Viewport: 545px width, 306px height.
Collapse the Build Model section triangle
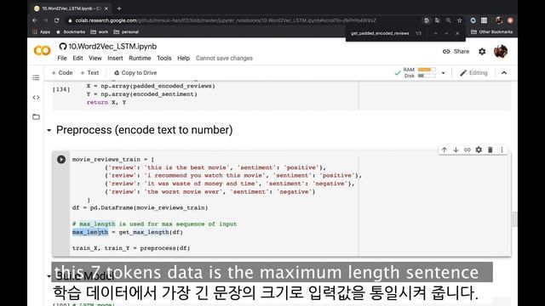point(49,276)
